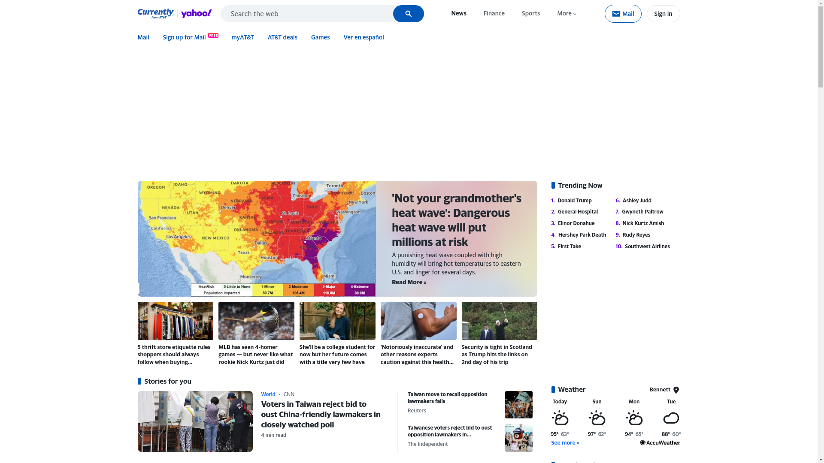Viewport: 824px width, 463px height.
Task: Click the magnifier search button
Action: [408, 14]
